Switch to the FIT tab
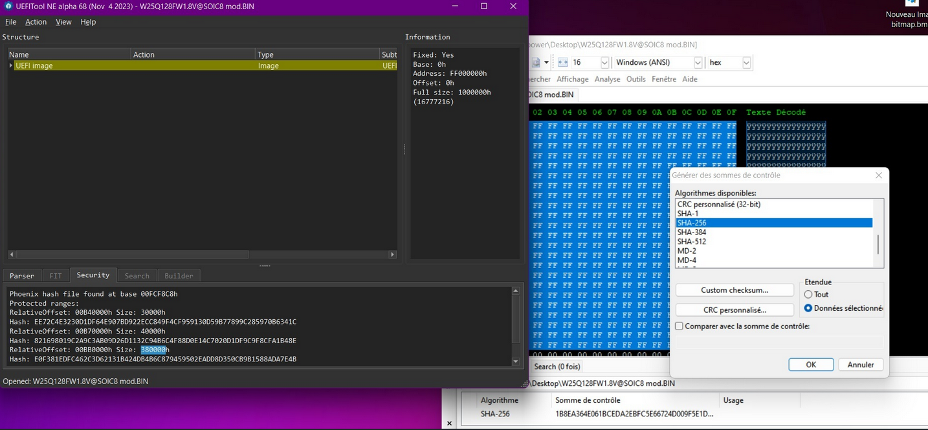928x430 pixels. click(x=56, y=276)
